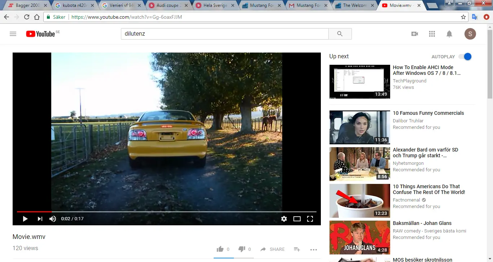493x262 pixels.
Task: Enter full screen mode
Action: pyautogui.click(x=310, y=219)
